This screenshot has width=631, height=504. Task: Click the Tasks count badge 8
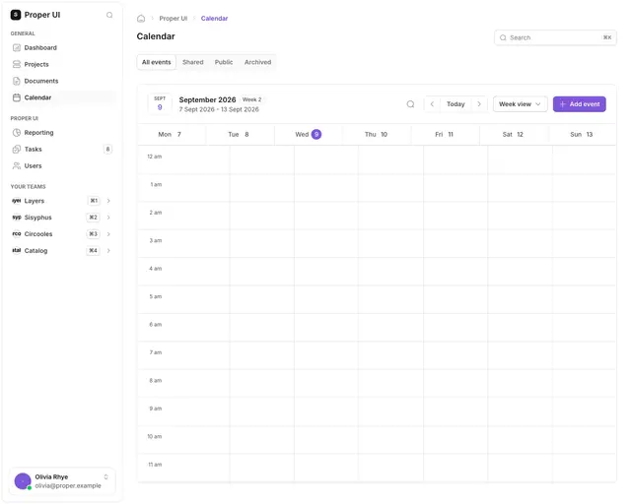tap(107, 150)
